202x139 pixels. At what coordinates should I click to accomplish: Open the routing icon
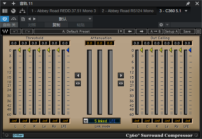[x=22, y=11]
